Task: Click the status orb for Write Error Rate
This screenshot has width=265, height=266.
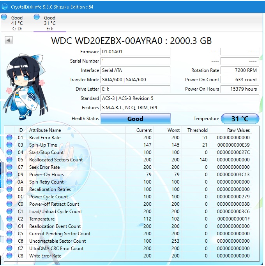Action: click(9, 255)
